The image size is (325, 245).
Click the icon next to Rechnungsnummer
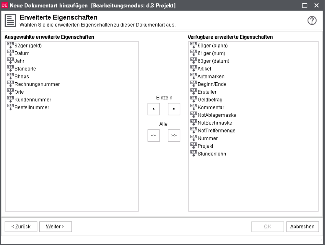[10, 84]
